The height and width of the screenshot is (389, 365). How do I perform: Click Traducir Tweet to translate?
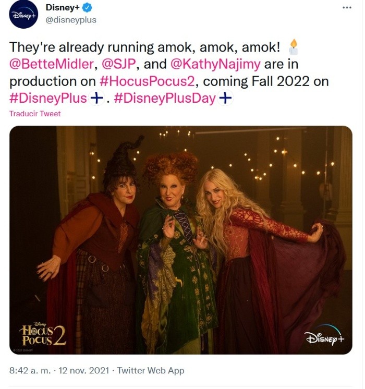point(35,114)
